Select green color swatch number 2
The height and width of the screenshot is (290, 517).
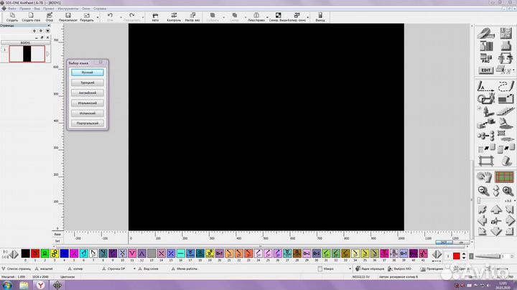(45, 253)
